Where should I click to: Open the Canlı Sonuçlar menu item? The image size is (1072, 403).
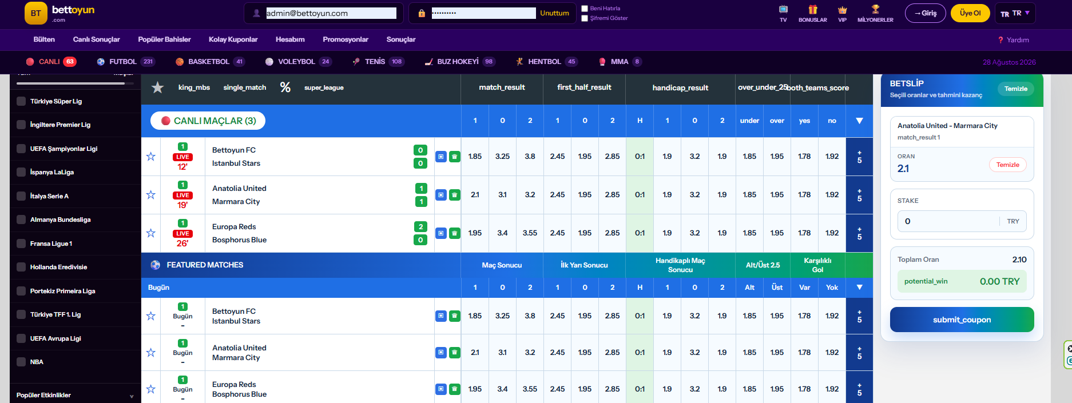96,39
